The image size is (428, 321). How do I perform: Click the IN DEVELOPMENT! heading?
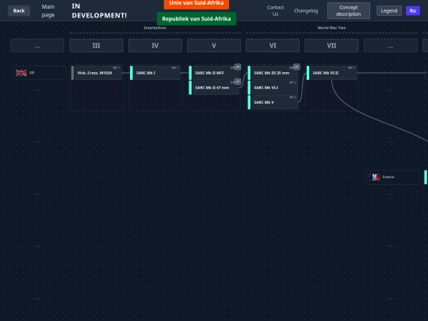pyautogui.click(x=99, y=10)
